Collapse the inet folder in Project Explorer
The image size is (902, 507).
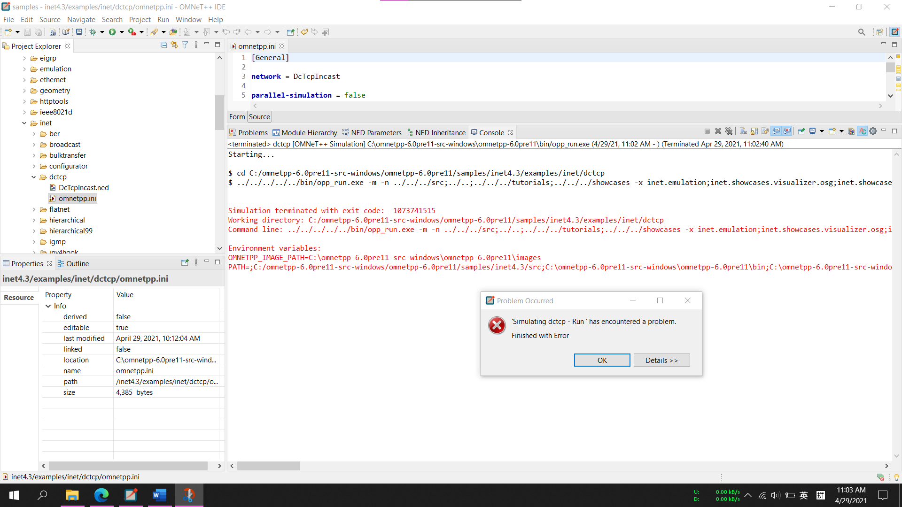tap(24, 123)
